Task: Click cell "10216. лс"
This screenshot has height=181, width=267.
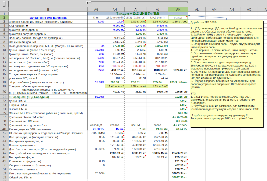Action: (178, 97)
